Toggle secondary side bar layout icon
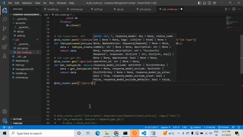The width and height of the screenshot is (243, 137). (209, 3)
